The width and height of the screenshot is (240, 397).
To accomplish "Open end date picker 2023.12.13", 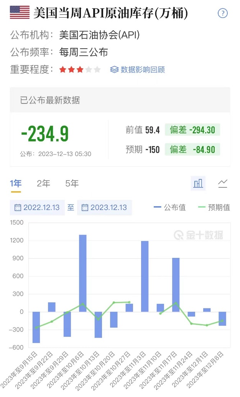I will coord(104,208).
